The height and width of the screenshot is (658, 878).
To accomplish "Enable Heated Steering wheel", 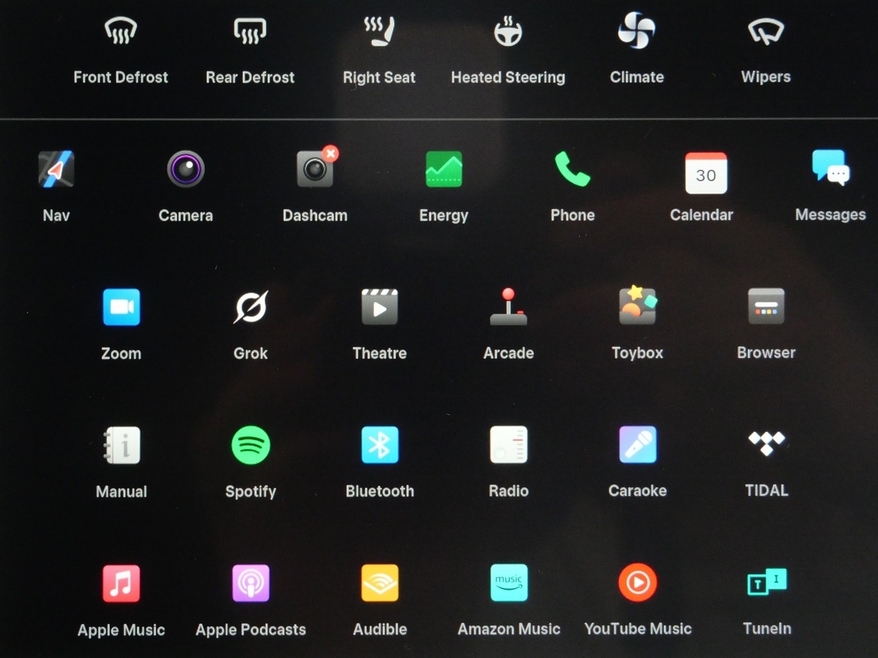I will pos(508,32).
